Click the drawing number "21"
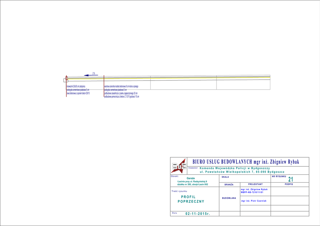320x226 pixels. click(291, 179)
